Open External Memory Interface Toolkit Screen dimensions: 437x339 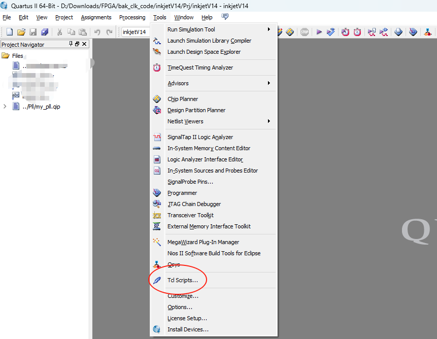pos(214,226)
